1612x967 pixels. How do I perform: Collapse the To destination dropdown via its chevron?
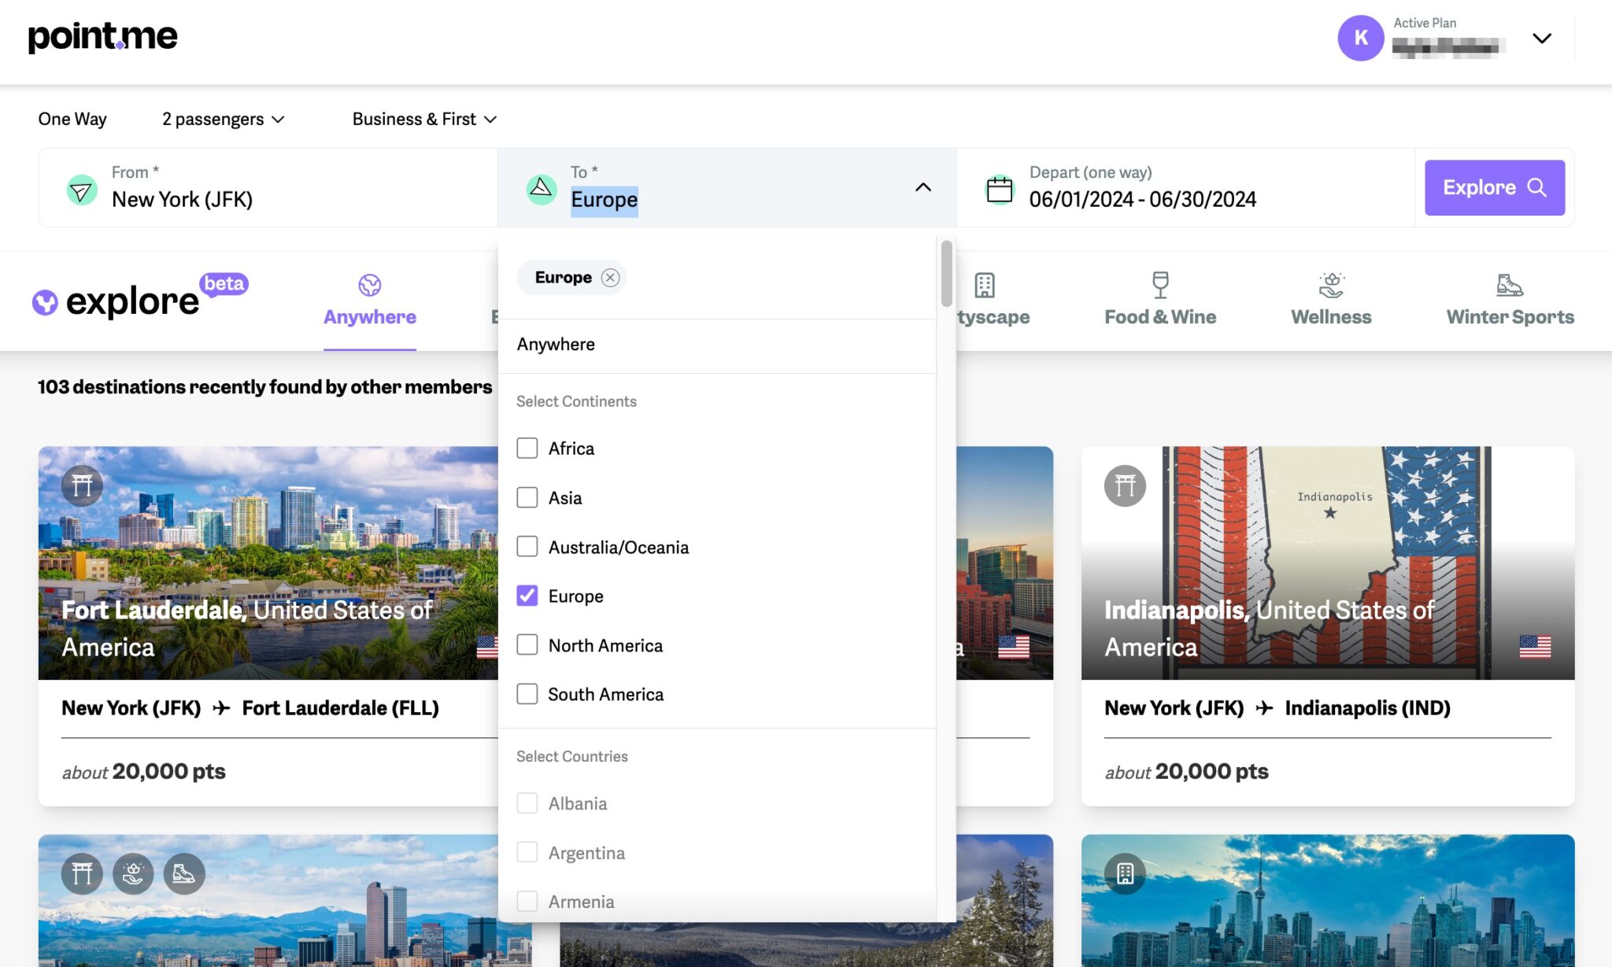pos(922,188)
